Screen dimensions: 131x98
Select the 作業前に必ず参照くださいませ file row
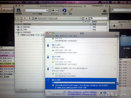(30, 35)
